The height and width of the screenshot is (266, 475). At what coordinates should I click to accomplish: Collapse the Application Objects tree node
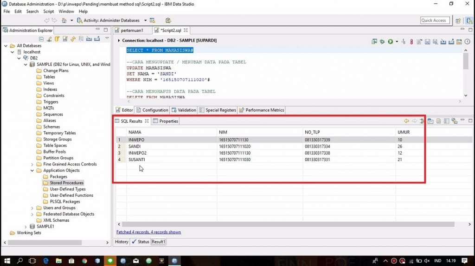point(32,170)
